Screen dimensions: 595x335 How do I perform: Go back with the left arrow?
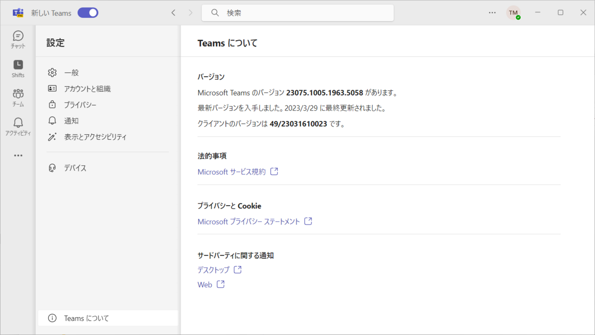[x=173, y=13]
